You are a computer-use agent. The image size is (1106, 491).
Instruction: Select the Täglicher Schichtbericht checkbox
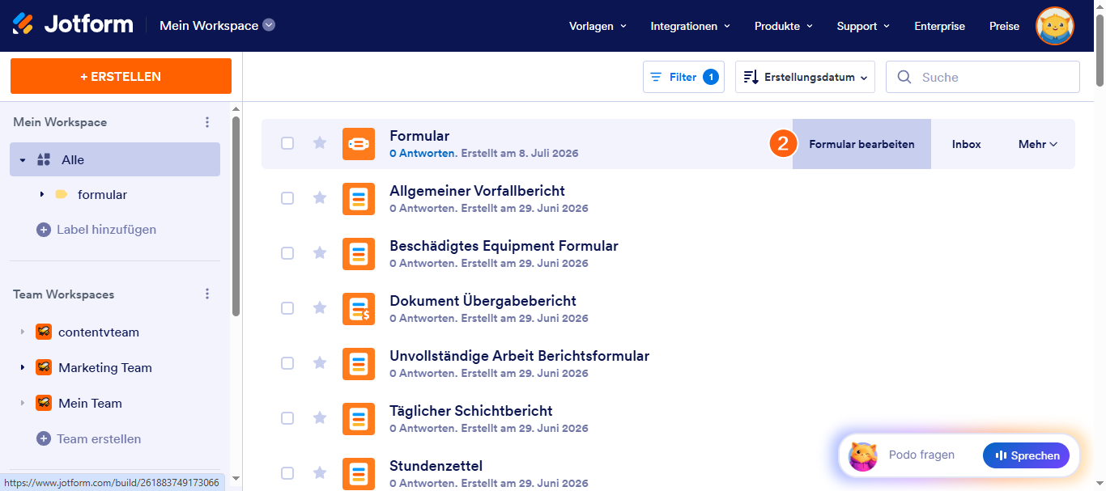[287, 418]
